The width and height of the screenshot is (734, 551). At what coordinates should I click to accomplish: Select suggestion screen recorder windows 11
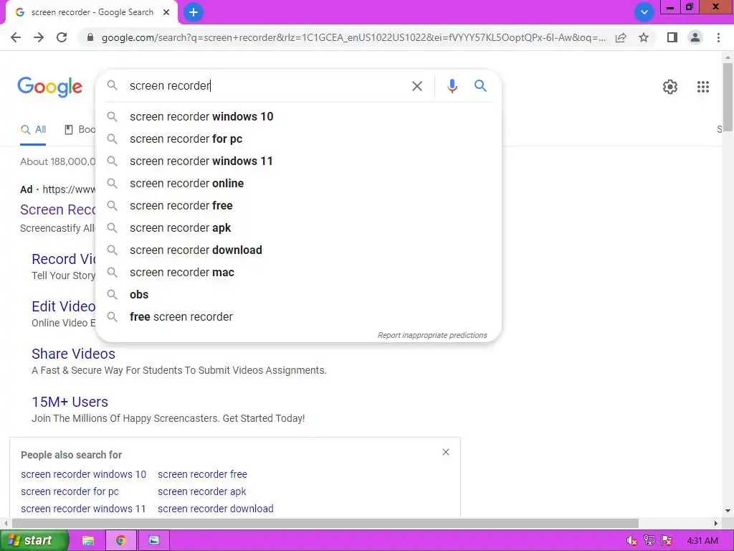[298, 161]
